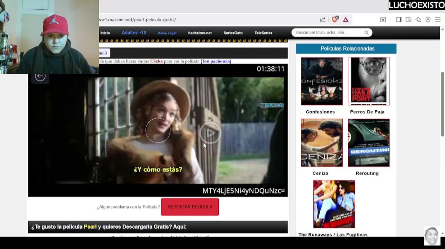Open the Brave Wallet icon
Viewport: 445px width, 249px height.
(x=408, y=20)
